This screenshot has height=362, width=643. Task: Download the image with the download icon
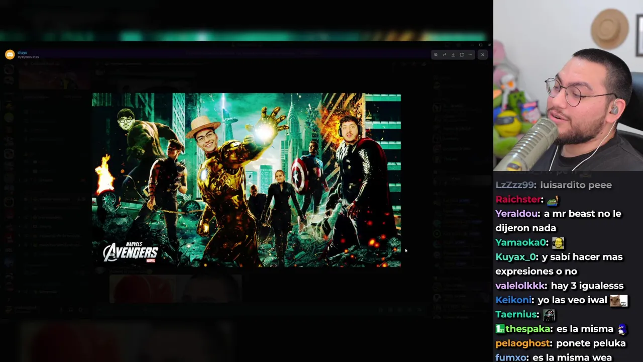point(453,55)
